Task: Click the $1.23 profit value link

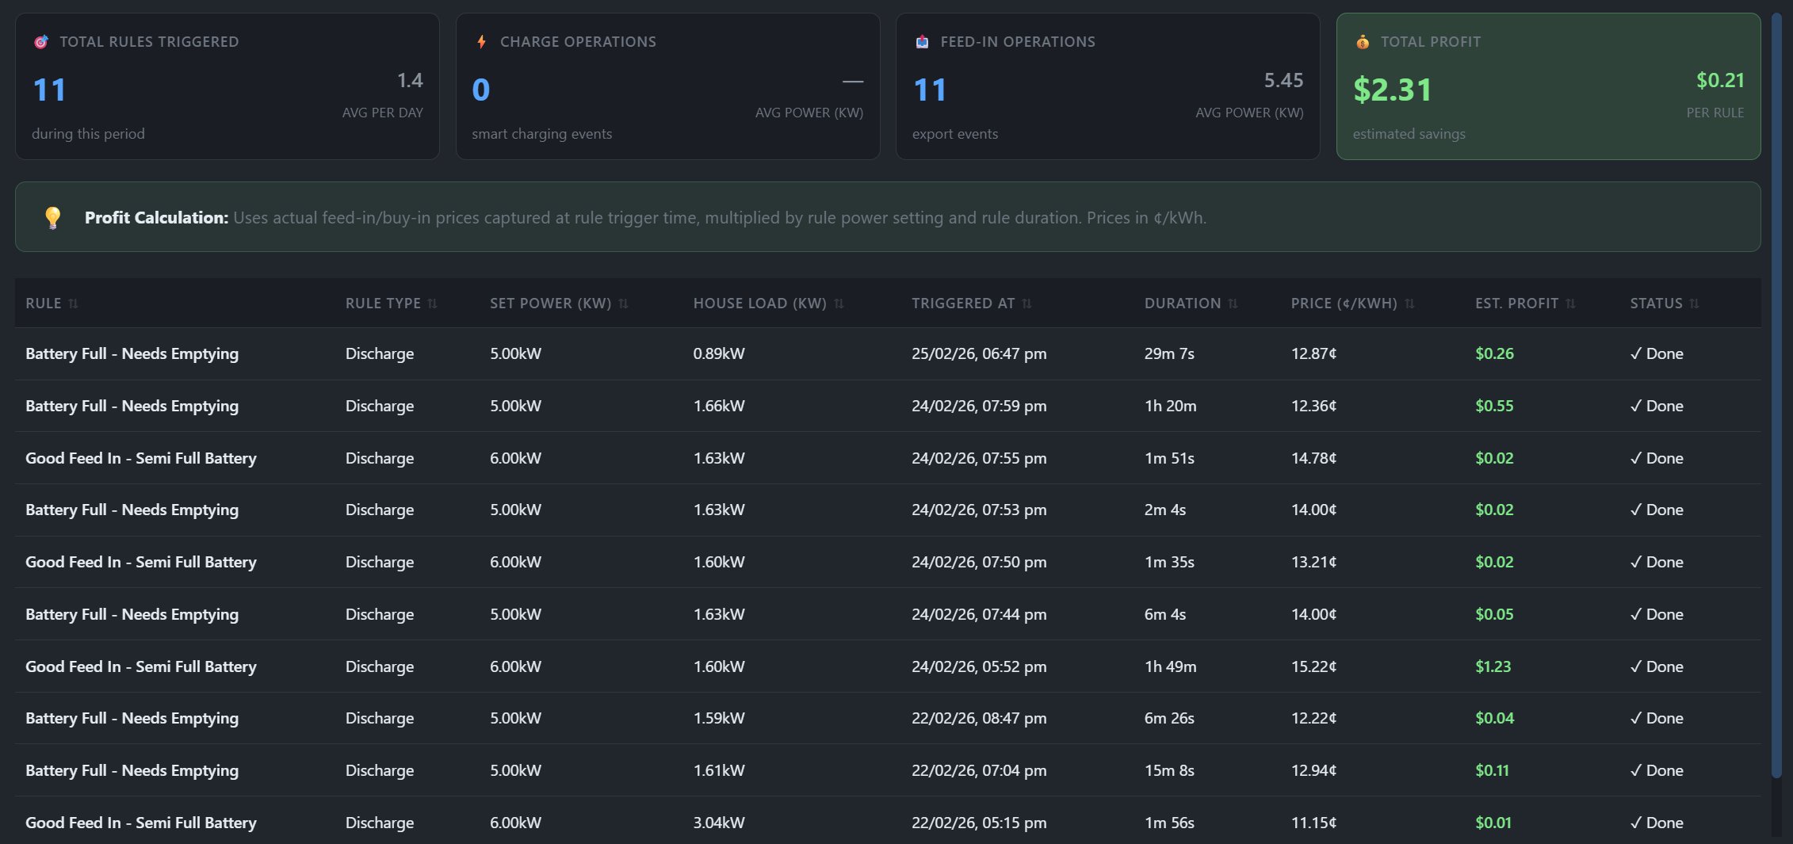Action: pyautogui.click(x=1494, y=666)
